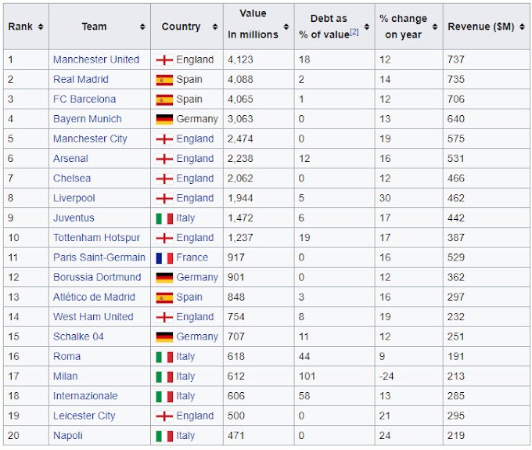Open Liverpool team link
Viewport: 532px width, 450px height.
74,198
